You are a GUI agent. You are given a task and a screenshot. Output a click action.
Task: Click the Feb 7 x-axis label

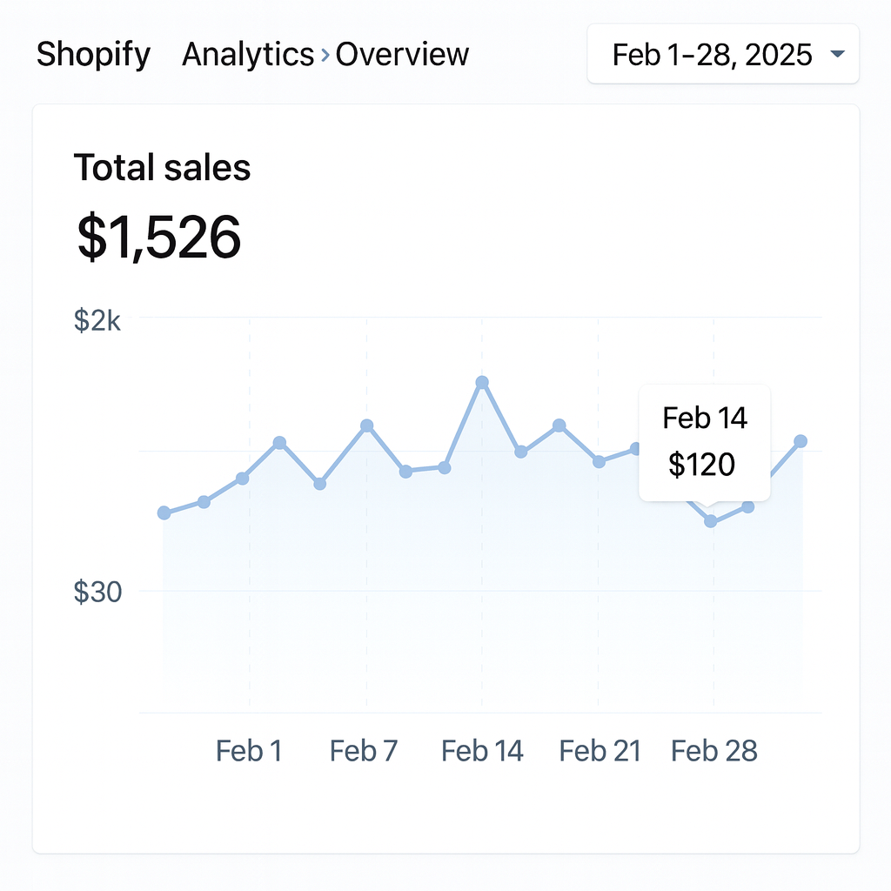pos(364,750)
